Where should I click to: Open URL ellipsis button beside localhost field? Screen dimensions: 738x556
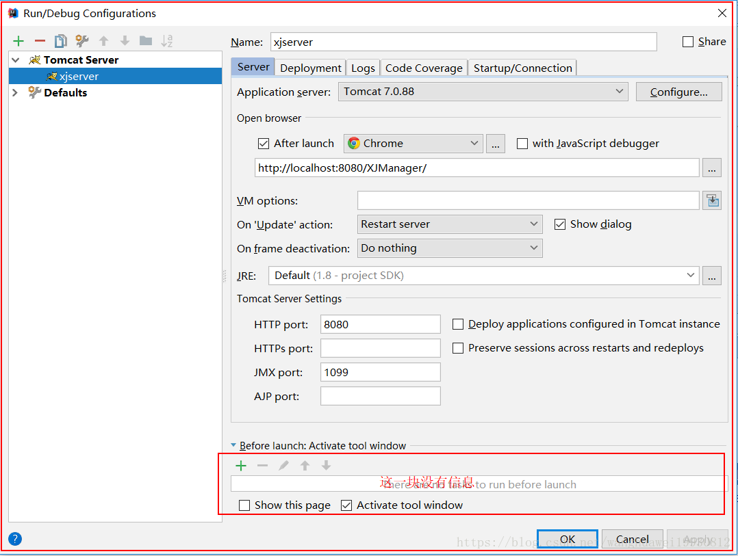pyautogui.click(x=712, y=168)
